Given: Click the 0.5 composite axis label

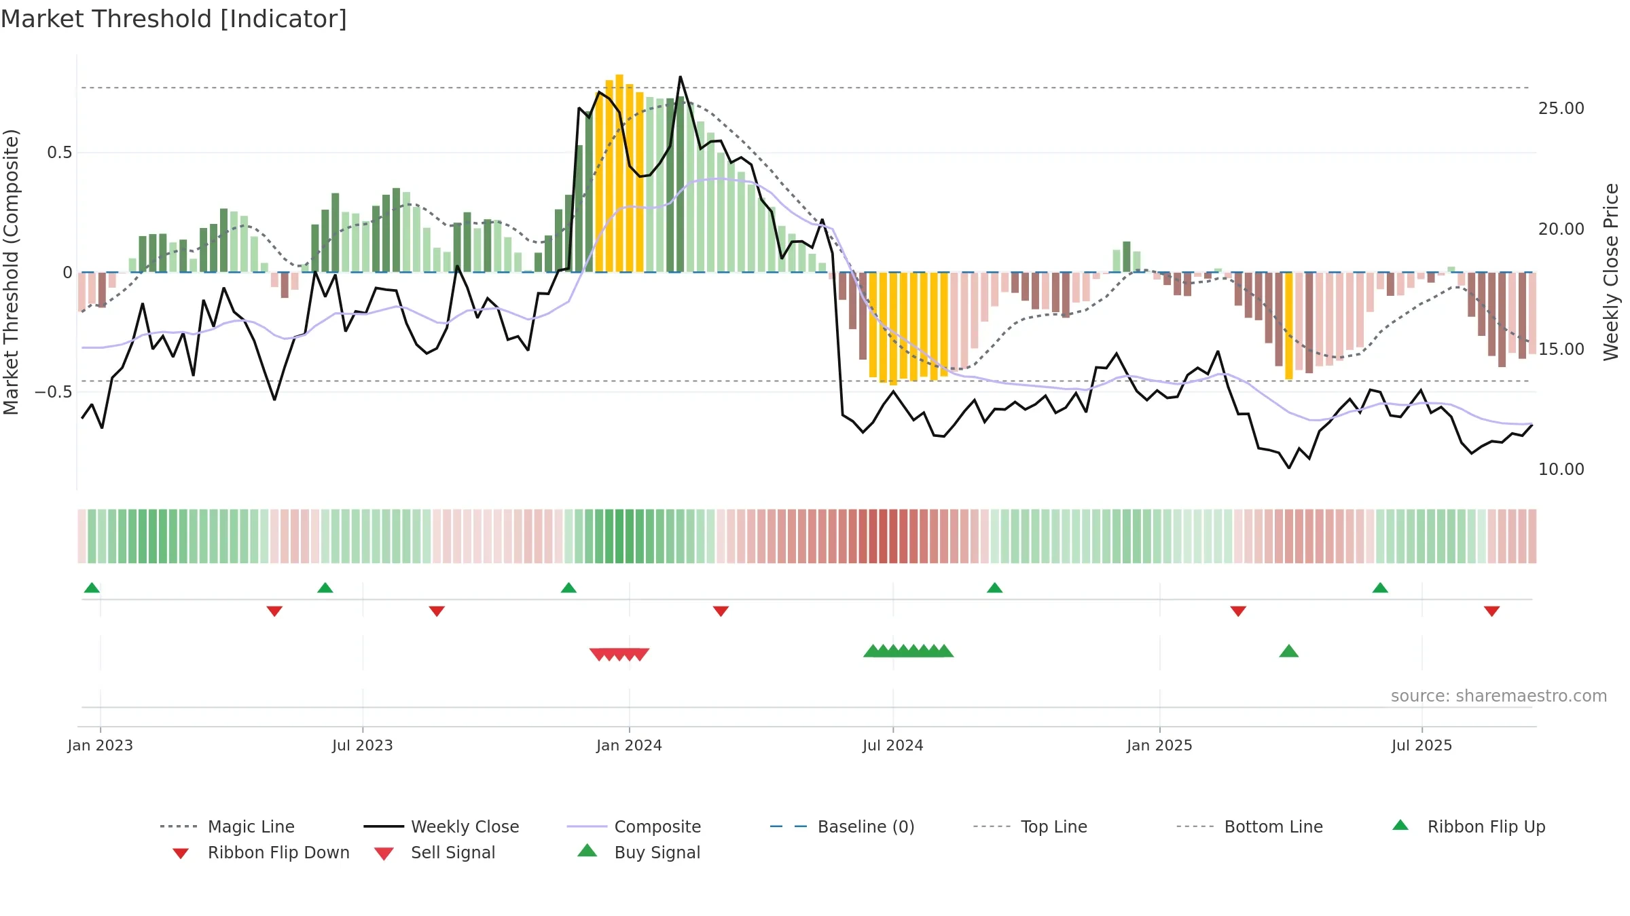Looking at the screenshot, I should pyautogui.click(x=60, y=153).
